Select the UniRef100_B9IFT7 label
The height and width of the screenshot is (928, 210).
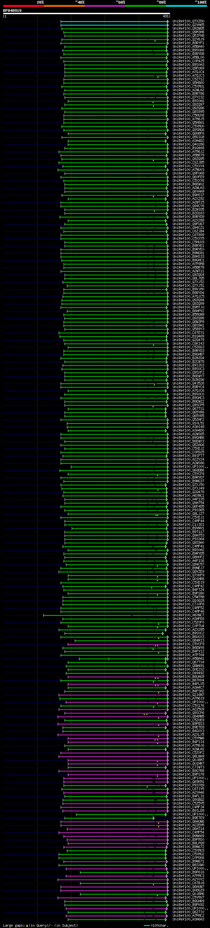[188, 456]
